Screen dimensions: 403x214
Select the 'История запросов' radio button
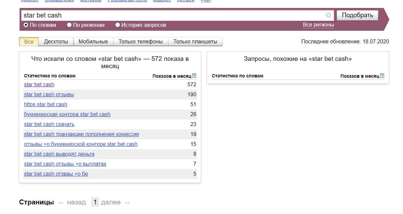(x=118, y=25)
